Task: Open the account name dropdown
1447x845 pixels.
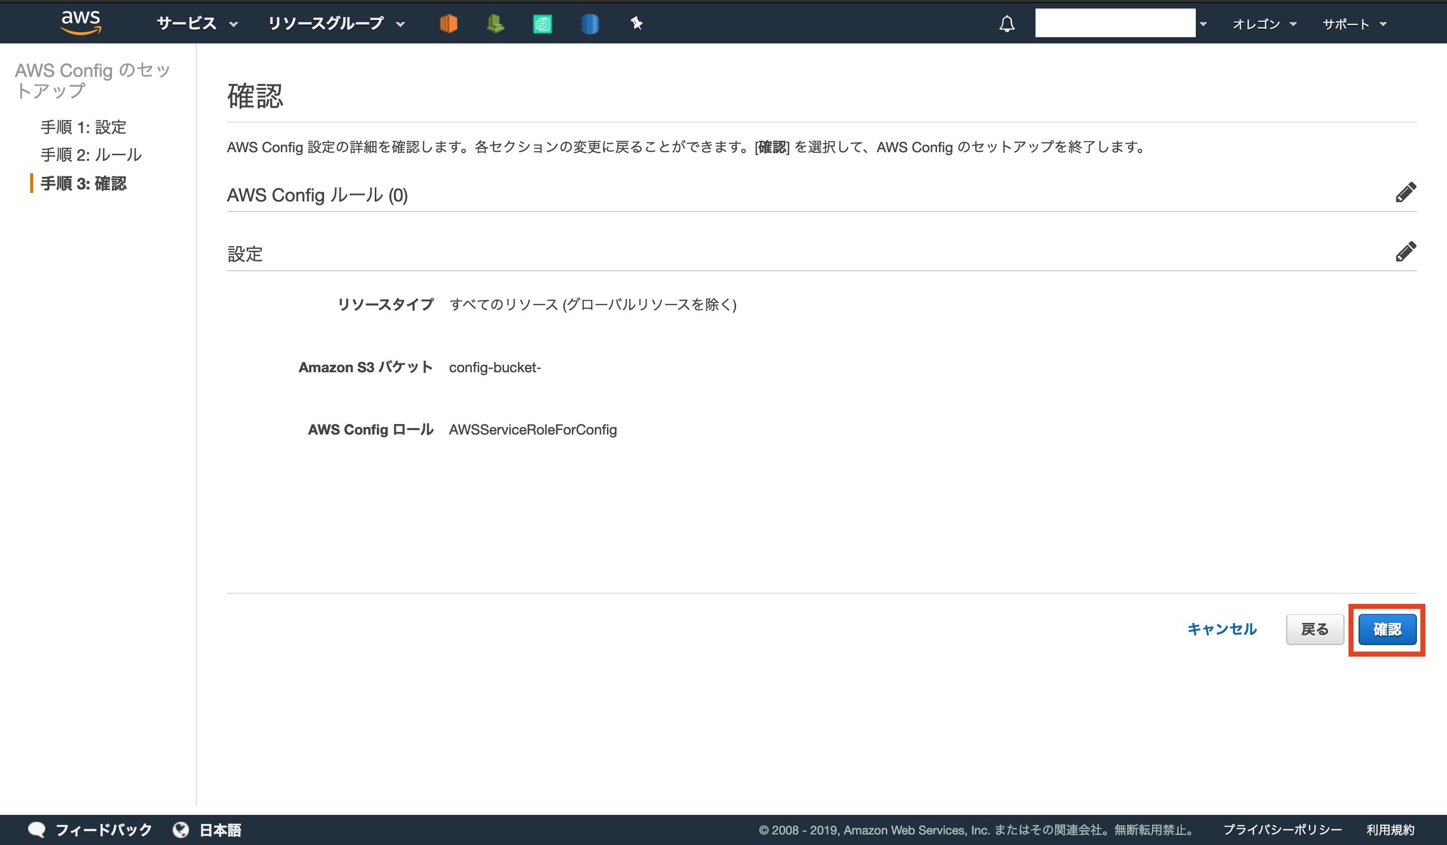Action: tap(1203, 24)
